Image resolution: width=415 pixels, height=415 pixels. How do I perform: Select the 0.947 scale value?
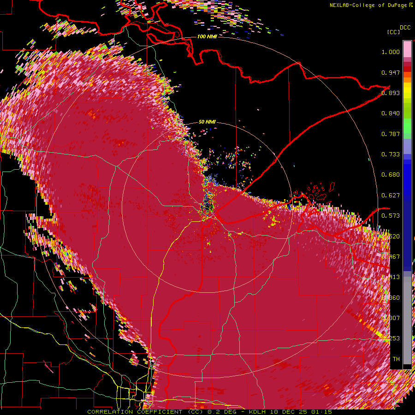point(391,72)
